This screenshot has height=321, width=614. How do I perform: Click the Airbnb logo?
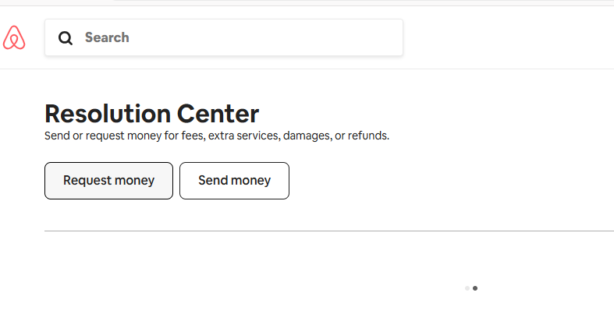[x=14, y=37]
